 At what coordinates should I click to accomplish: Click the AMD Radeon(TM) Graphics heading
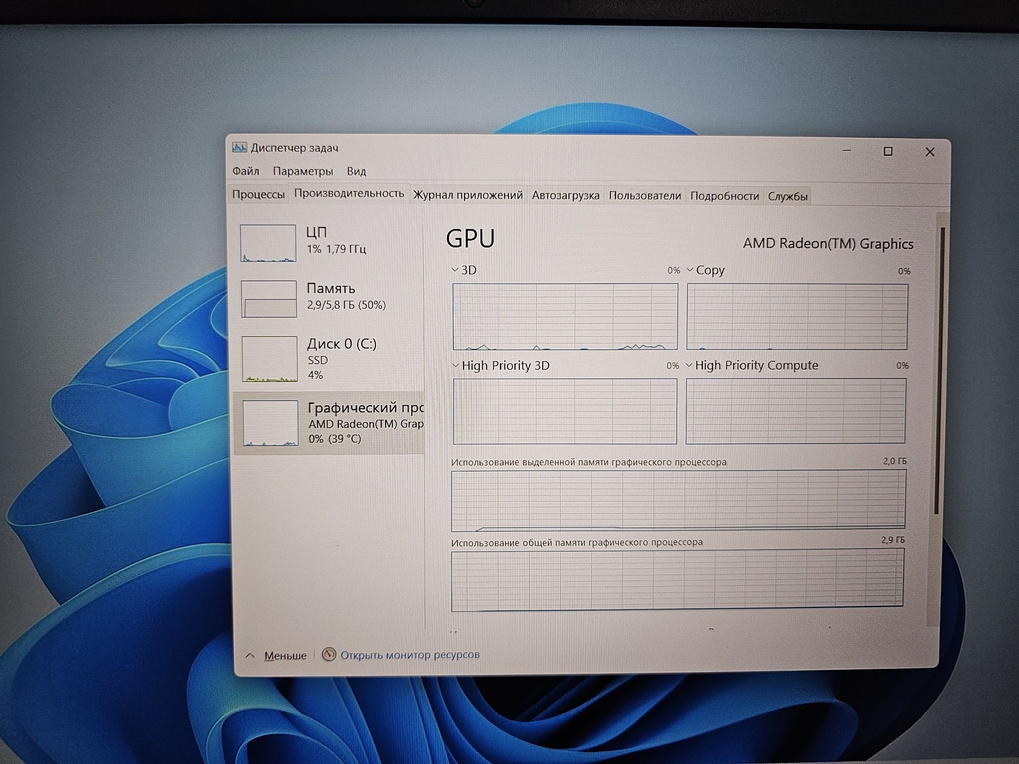828,244
